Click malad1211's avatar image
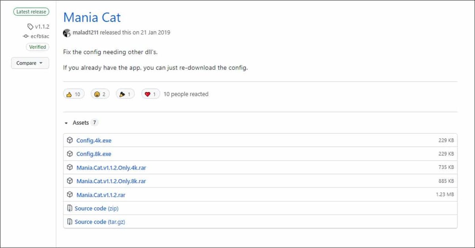The image size is (475, 248). 67,33
